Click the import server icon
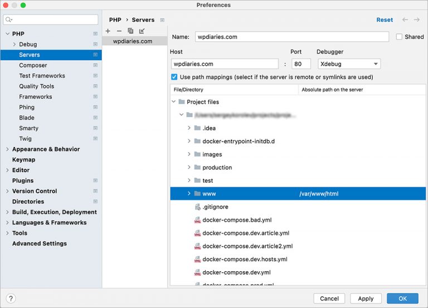This screenshot has height=308, width=428. [142, 31]
